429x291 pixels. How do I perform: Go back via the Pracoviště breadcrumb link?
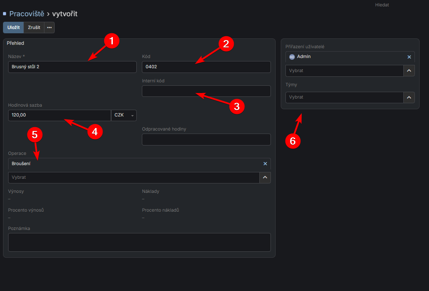pos(26,14)
